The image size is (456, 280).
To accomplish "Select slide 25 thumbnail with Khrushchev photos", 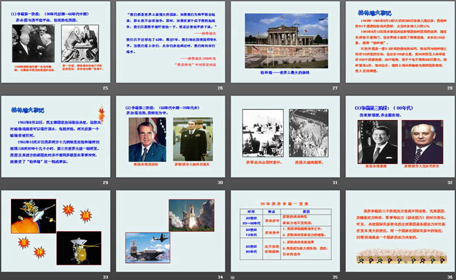I will (56, 42).
